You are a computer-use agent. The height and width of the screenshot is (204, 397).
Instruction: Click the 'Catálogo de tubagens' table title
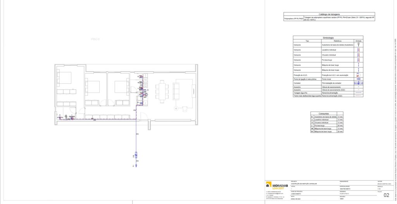[329, 14]
